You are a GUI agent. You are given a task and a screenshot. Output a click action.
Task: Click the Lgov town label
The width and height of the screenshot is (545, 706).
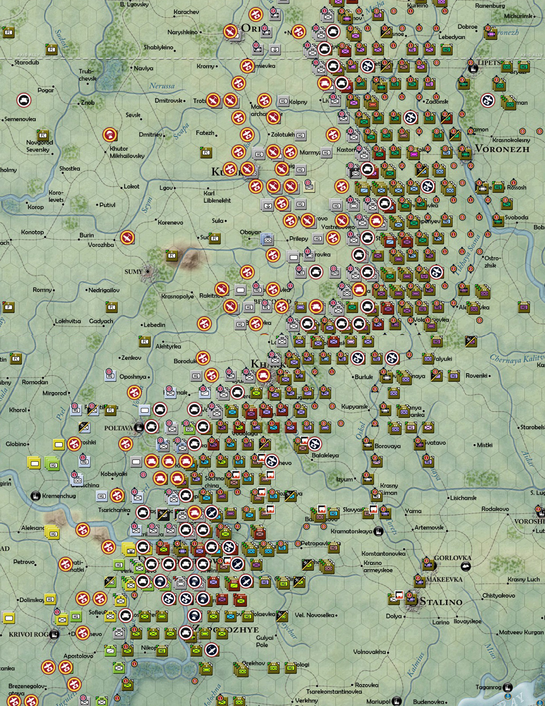pyautogui.click(x=166, y=188)
